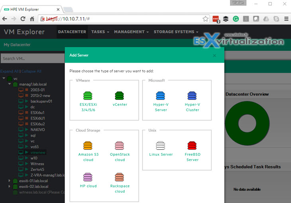Open the Google Drive extension icon
The height and width of the screenshot is (203, 291).
[x=266, y=19]
